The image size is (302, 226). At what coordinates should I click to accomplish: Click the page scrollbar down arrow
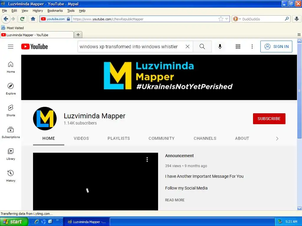pyautogui.click(x=299, y=208)
